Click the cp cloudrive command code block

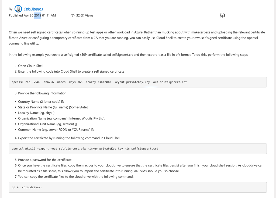[138, 187]
